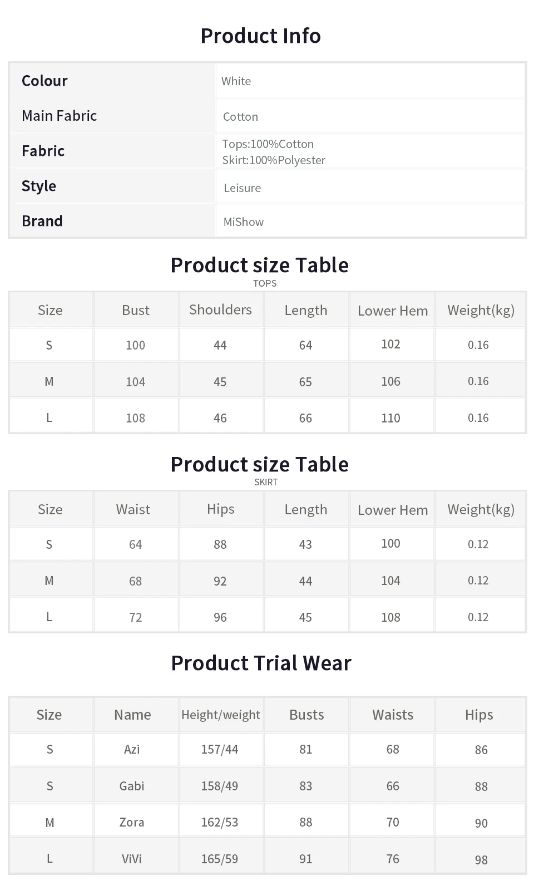Click the 165/59 height/weight cell
The height and width of the screenshot is (895, 534).
coord(220,859)
